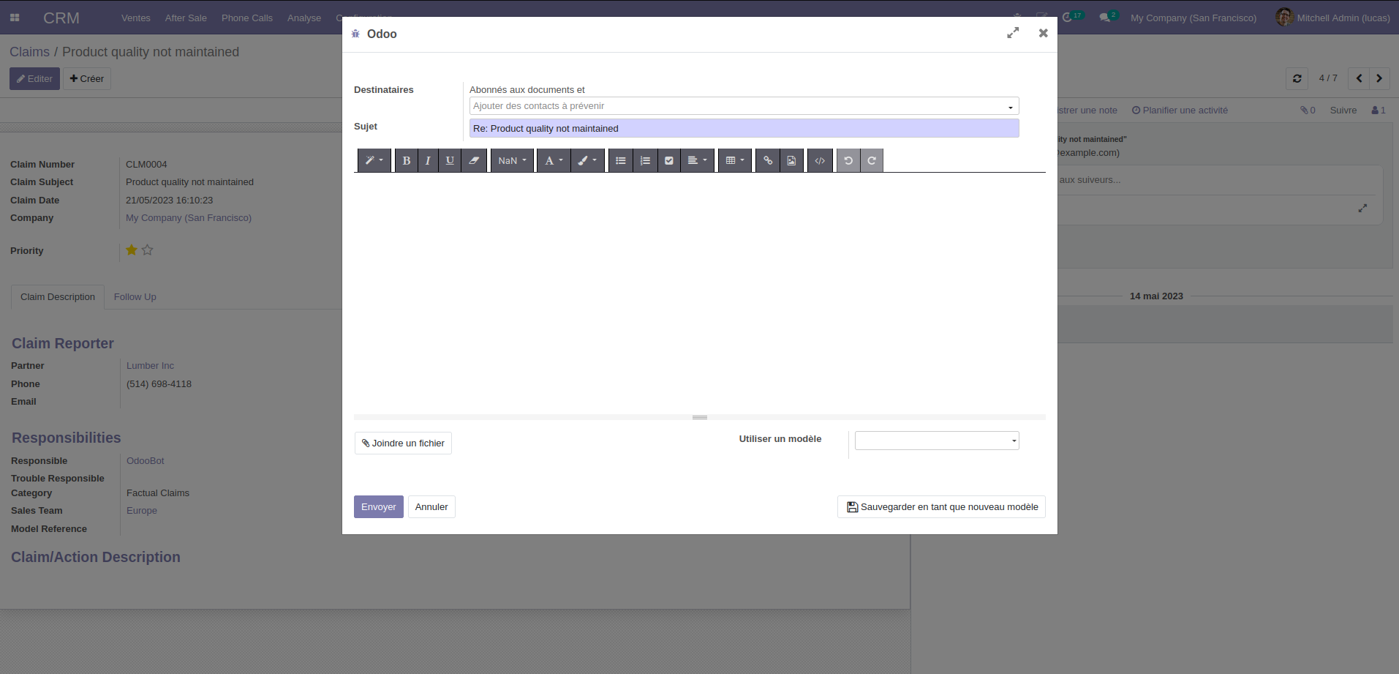Set priority to first star
The image size is (1399, 674).
pyautogui.click(x=132, y=250)
